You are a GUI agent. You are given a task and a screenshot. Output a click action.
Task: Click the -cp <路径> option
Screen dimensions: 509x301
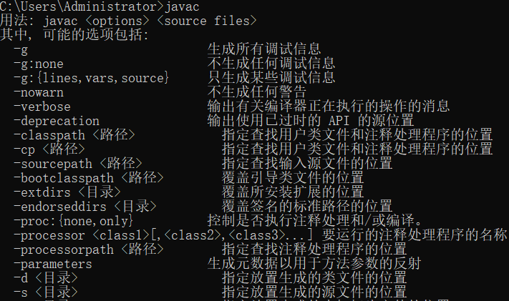(49, 149)
